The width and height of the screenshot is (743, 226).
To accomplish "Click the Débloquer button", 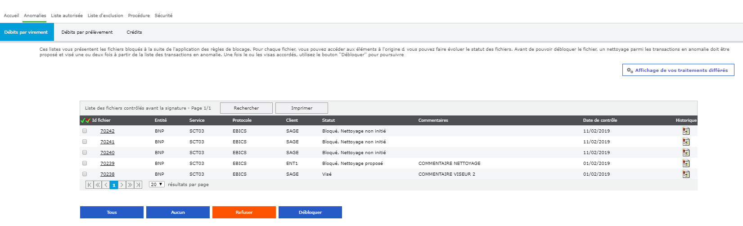I will [x=310, y=213].
